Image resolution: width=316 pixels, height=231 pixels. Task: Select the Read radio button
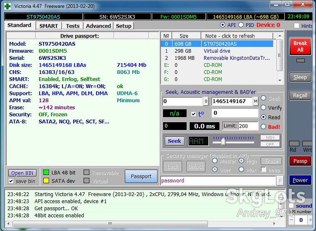[x=263, y=117]
